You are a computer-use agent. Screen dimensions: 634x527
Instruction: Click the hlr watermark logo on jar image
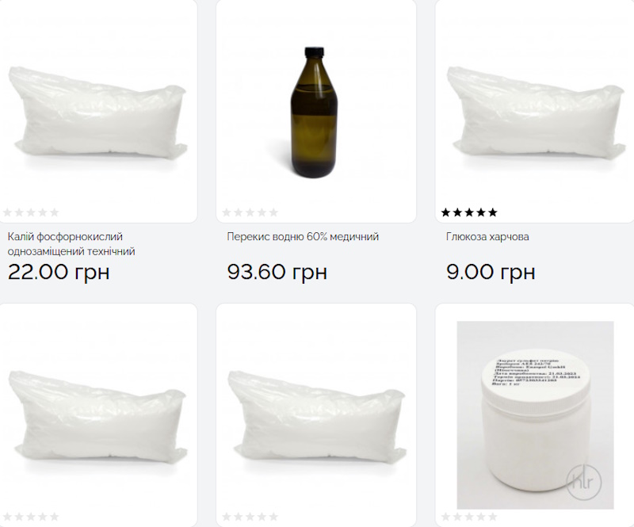[x=584, y=482]
